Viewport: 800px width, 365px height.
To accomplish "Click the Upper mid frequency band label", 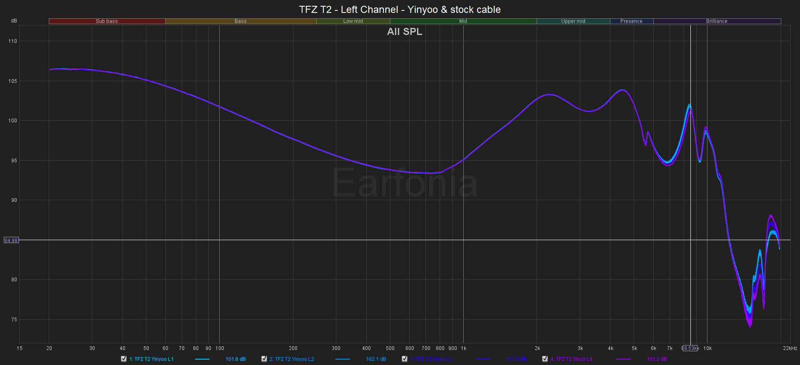I will point(573,21).
